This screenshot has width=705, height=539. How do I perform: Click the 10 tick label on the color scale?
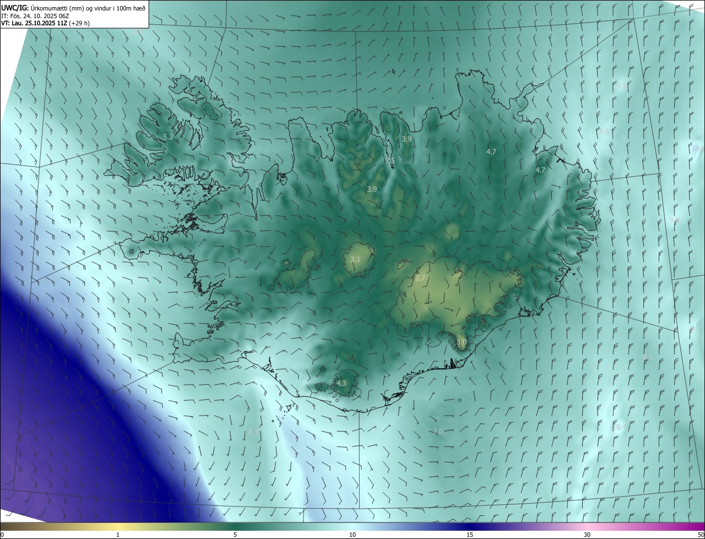tap(352, 535)
